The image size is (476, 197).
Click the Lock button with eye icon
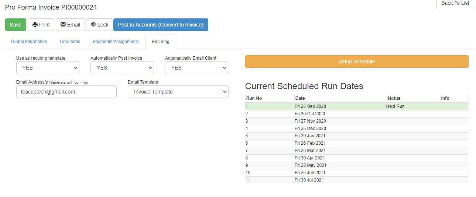99,25
